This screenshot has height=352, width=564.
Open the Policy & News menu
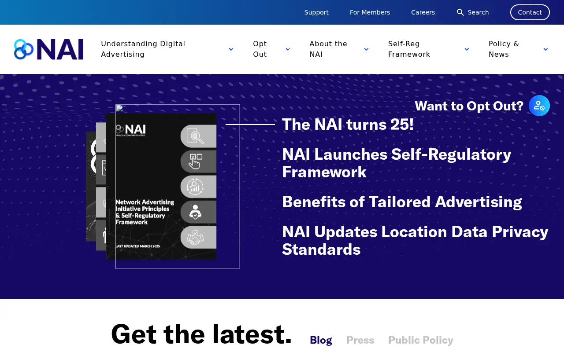point(504,49)
